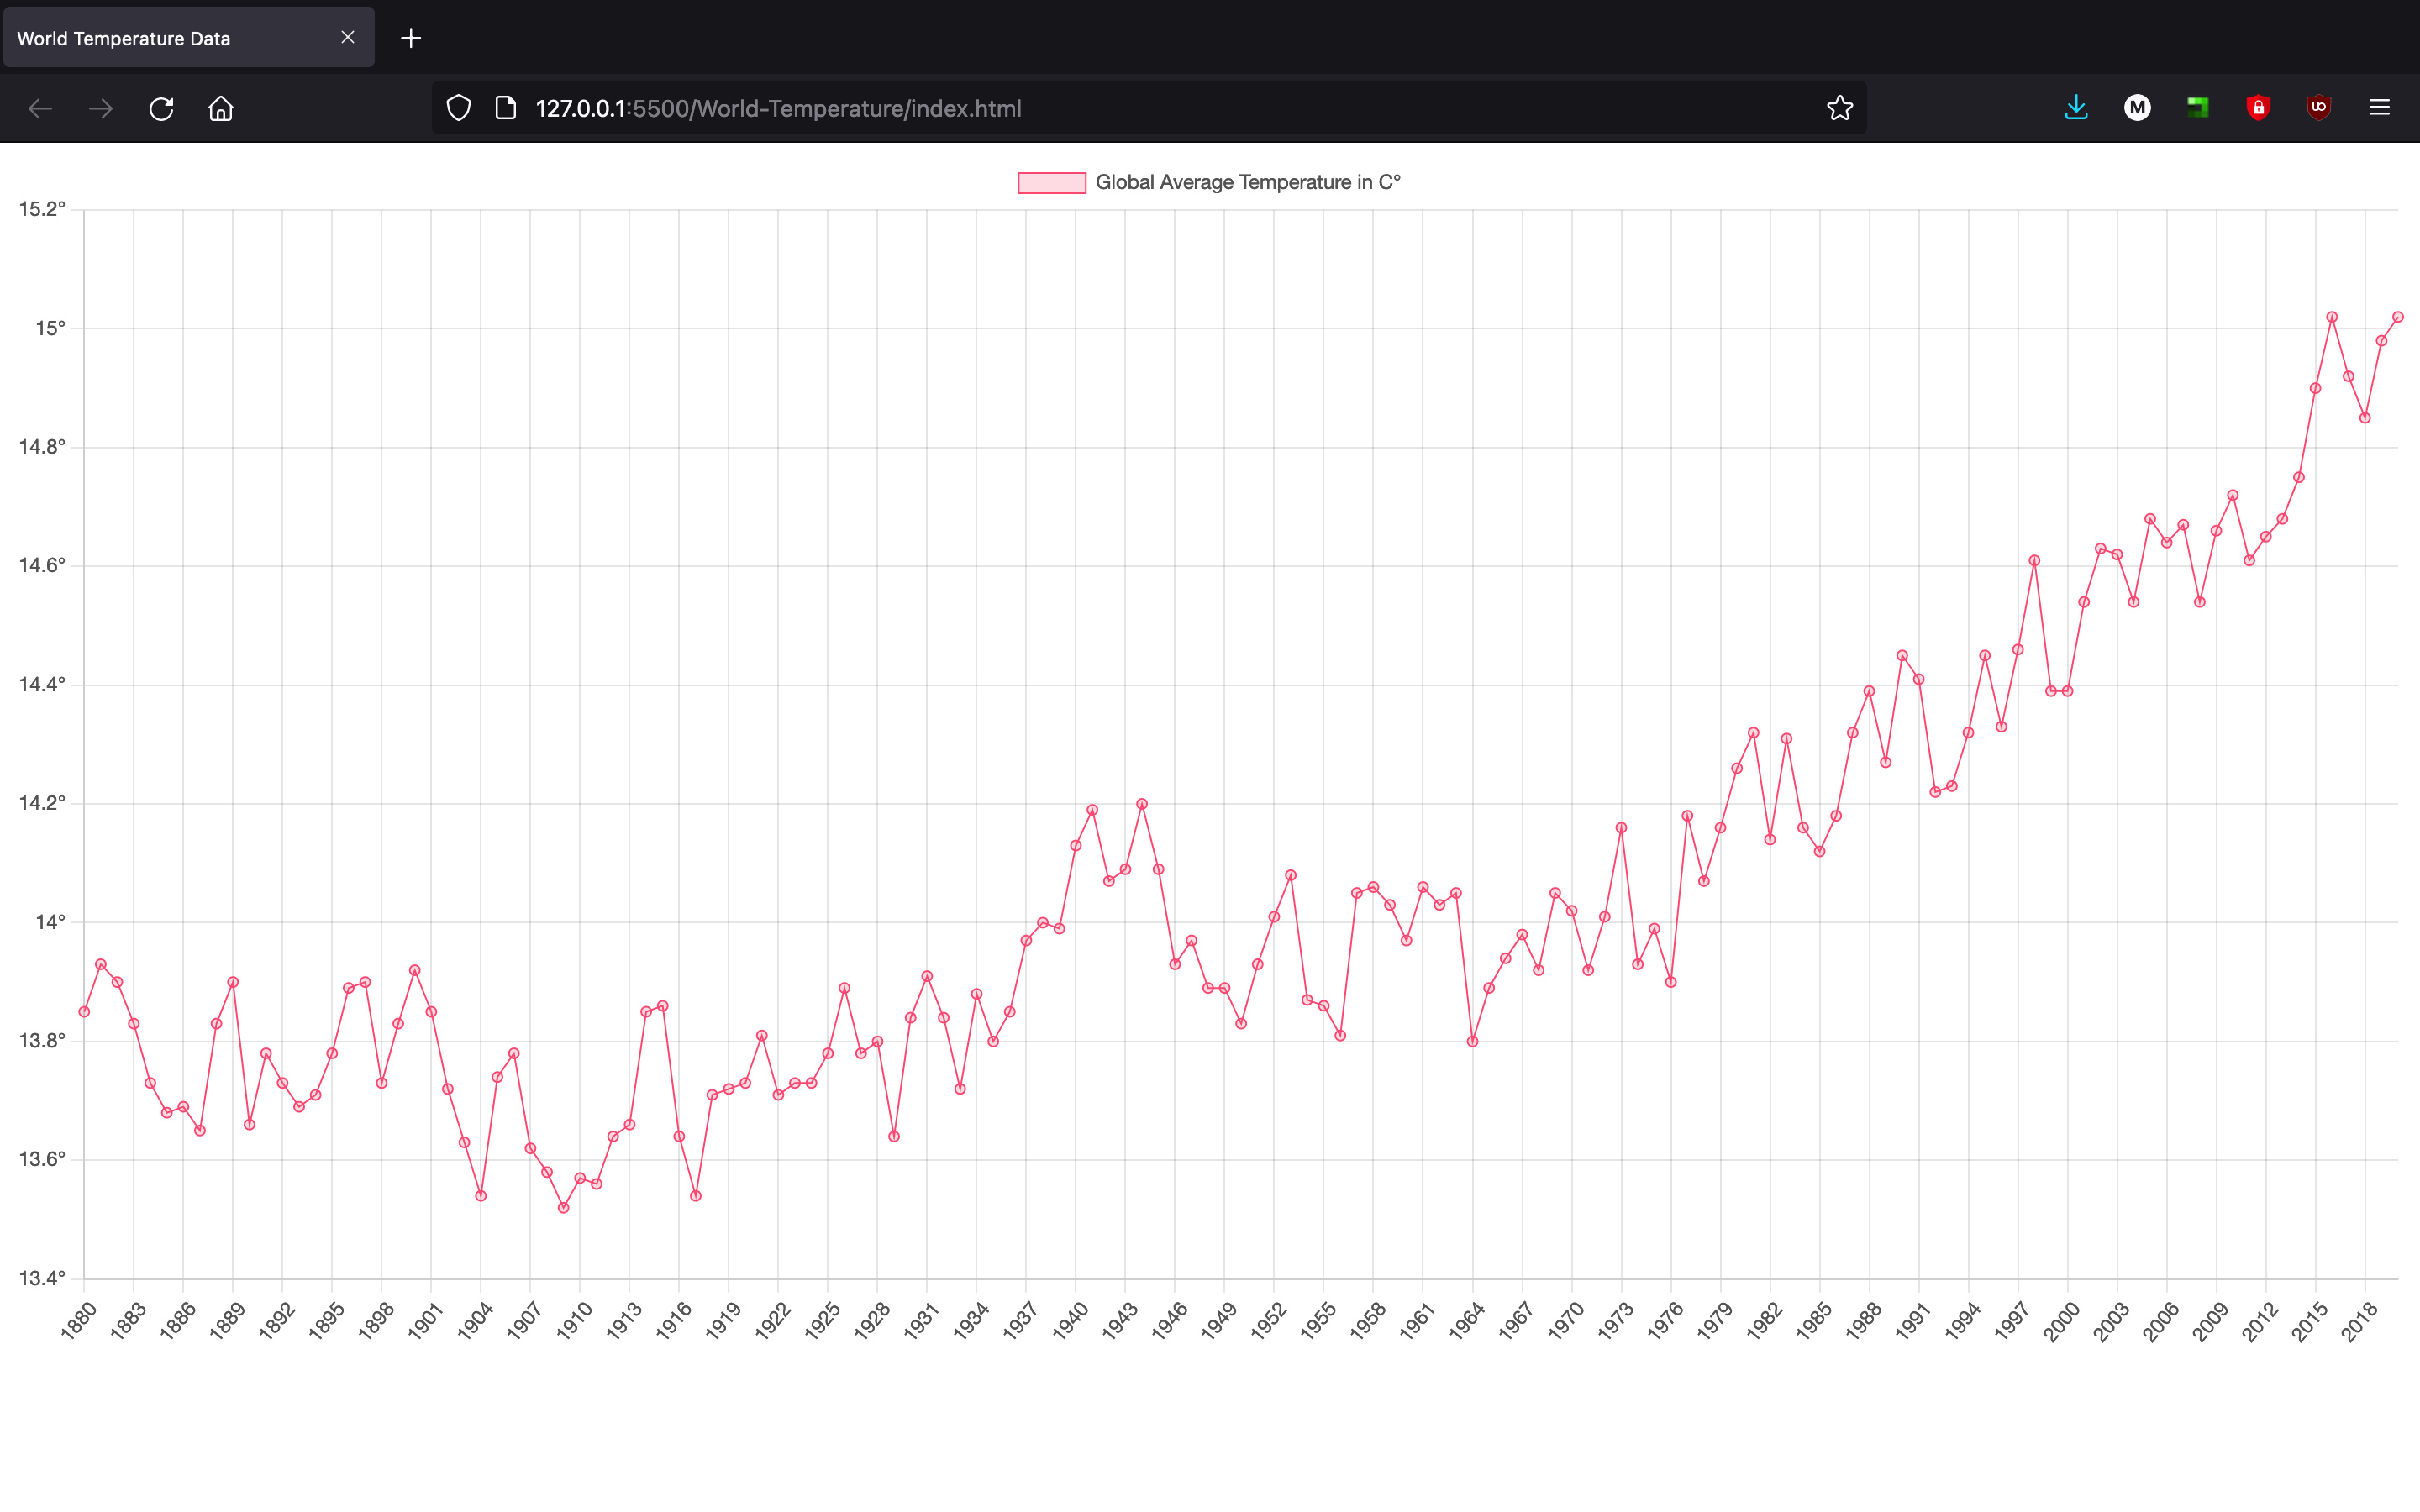Click the page document icon in the address bar
This screenshot has width=2420, height=1512.
[506, 108]
